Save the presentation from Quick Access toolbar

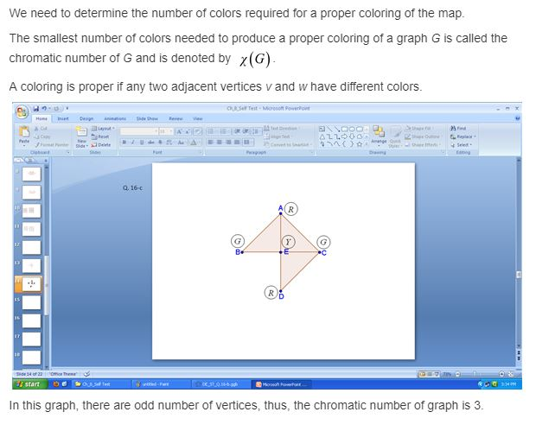pyautogui.click(x=36, y=109)
